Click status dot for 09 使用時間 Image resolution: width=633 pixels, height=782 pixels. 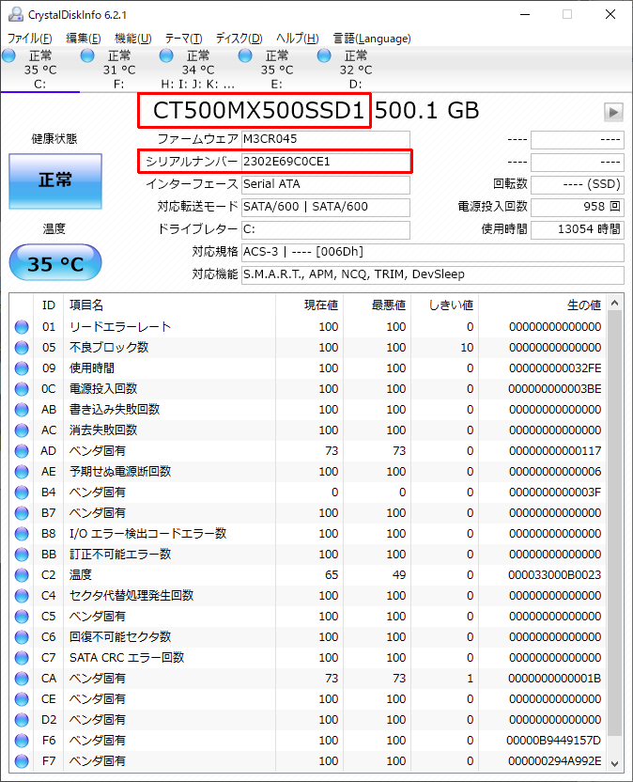point(22,368)
